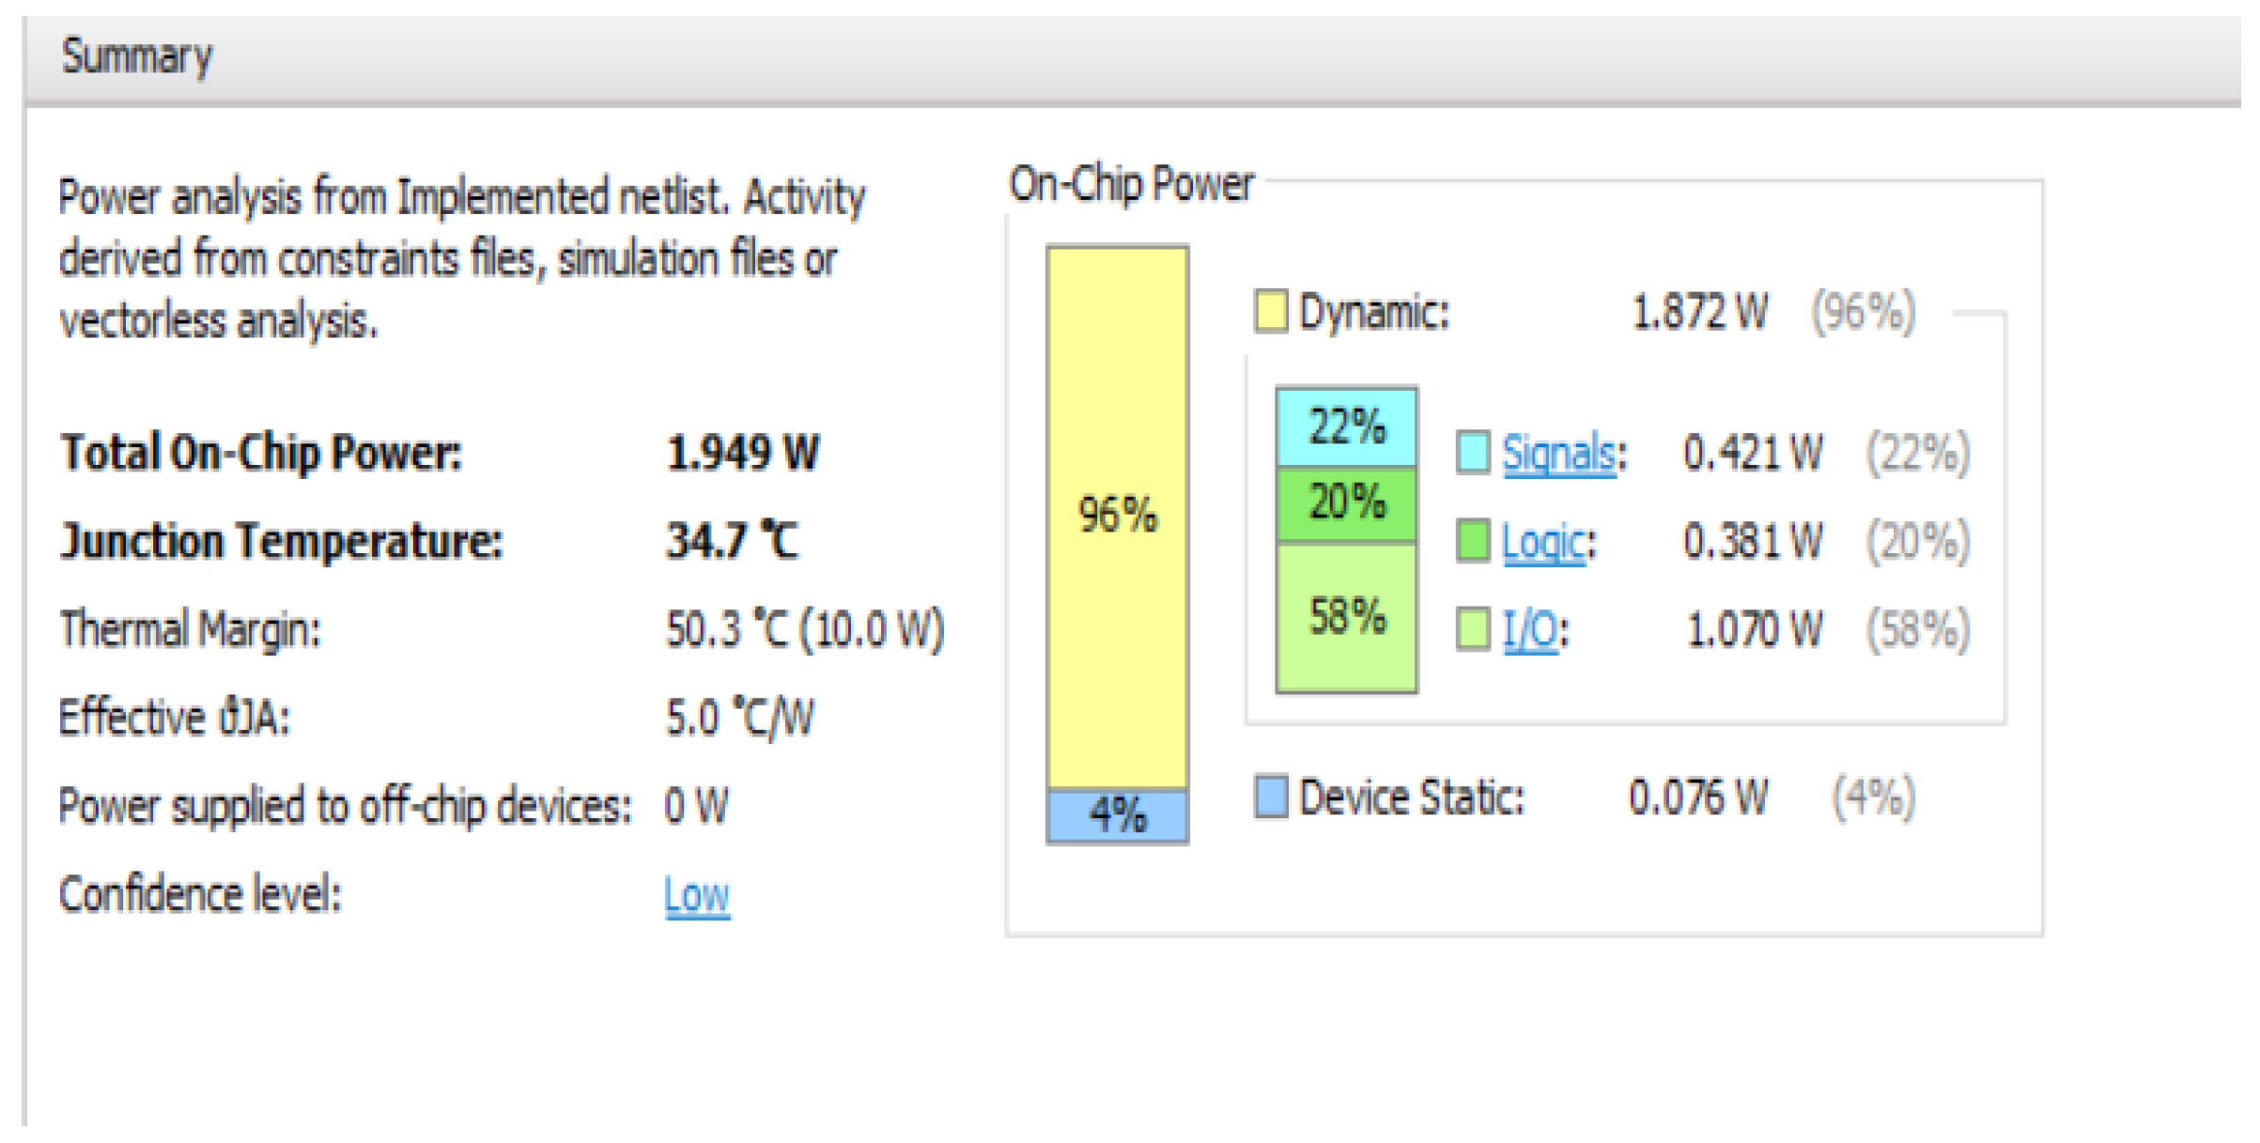This screenshot has width=2260, height=1143.
Task: Click the Thermal Margin value
Action: 804,630
